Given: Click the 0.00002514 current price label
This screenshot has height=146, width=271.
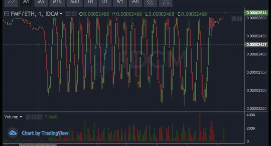Looking at the screenshot, I should point(256,13).
